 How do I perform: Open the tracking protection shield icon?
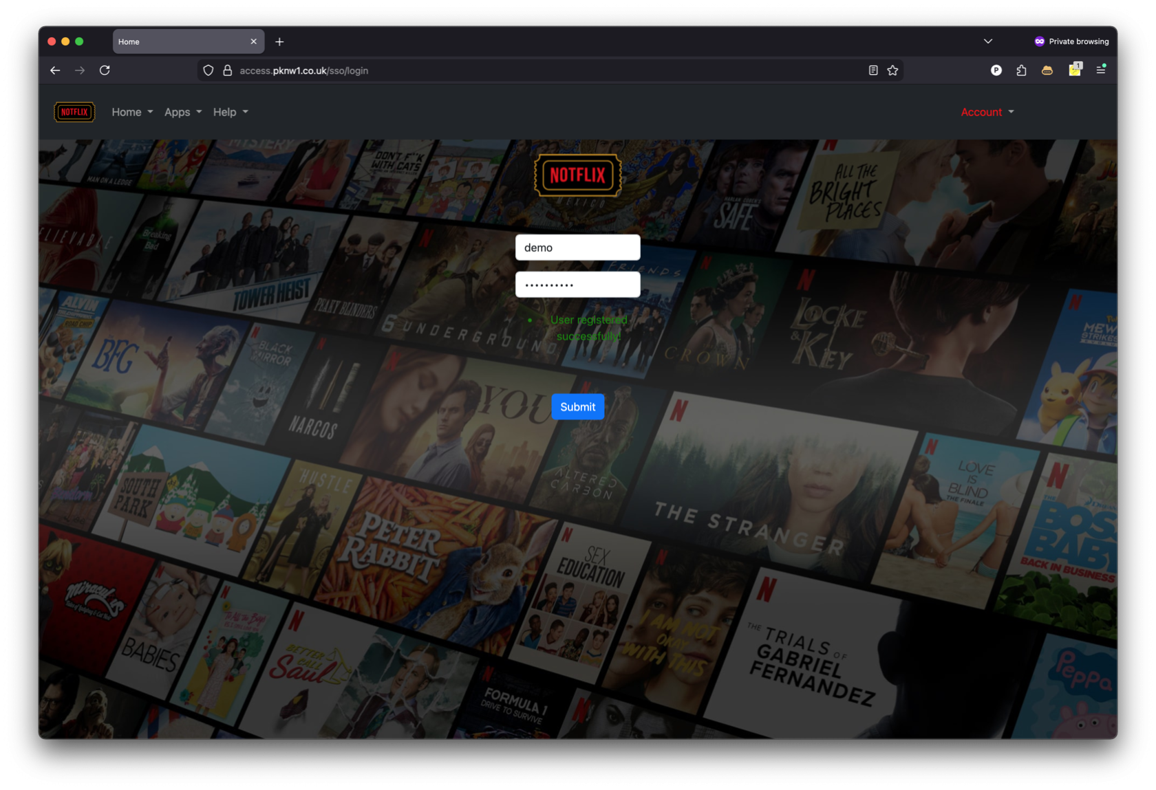pos(208,70)
